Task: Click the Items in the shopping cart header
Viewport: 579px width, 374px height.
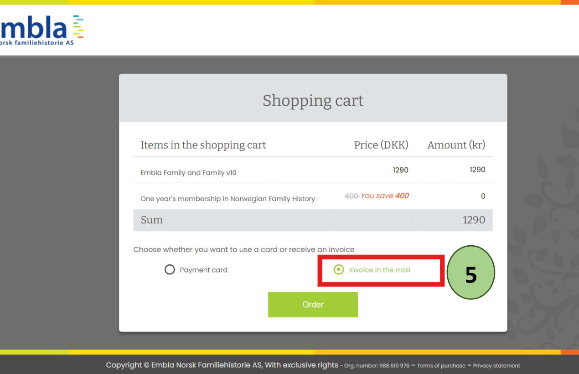Action: click(x=203, y=145)
